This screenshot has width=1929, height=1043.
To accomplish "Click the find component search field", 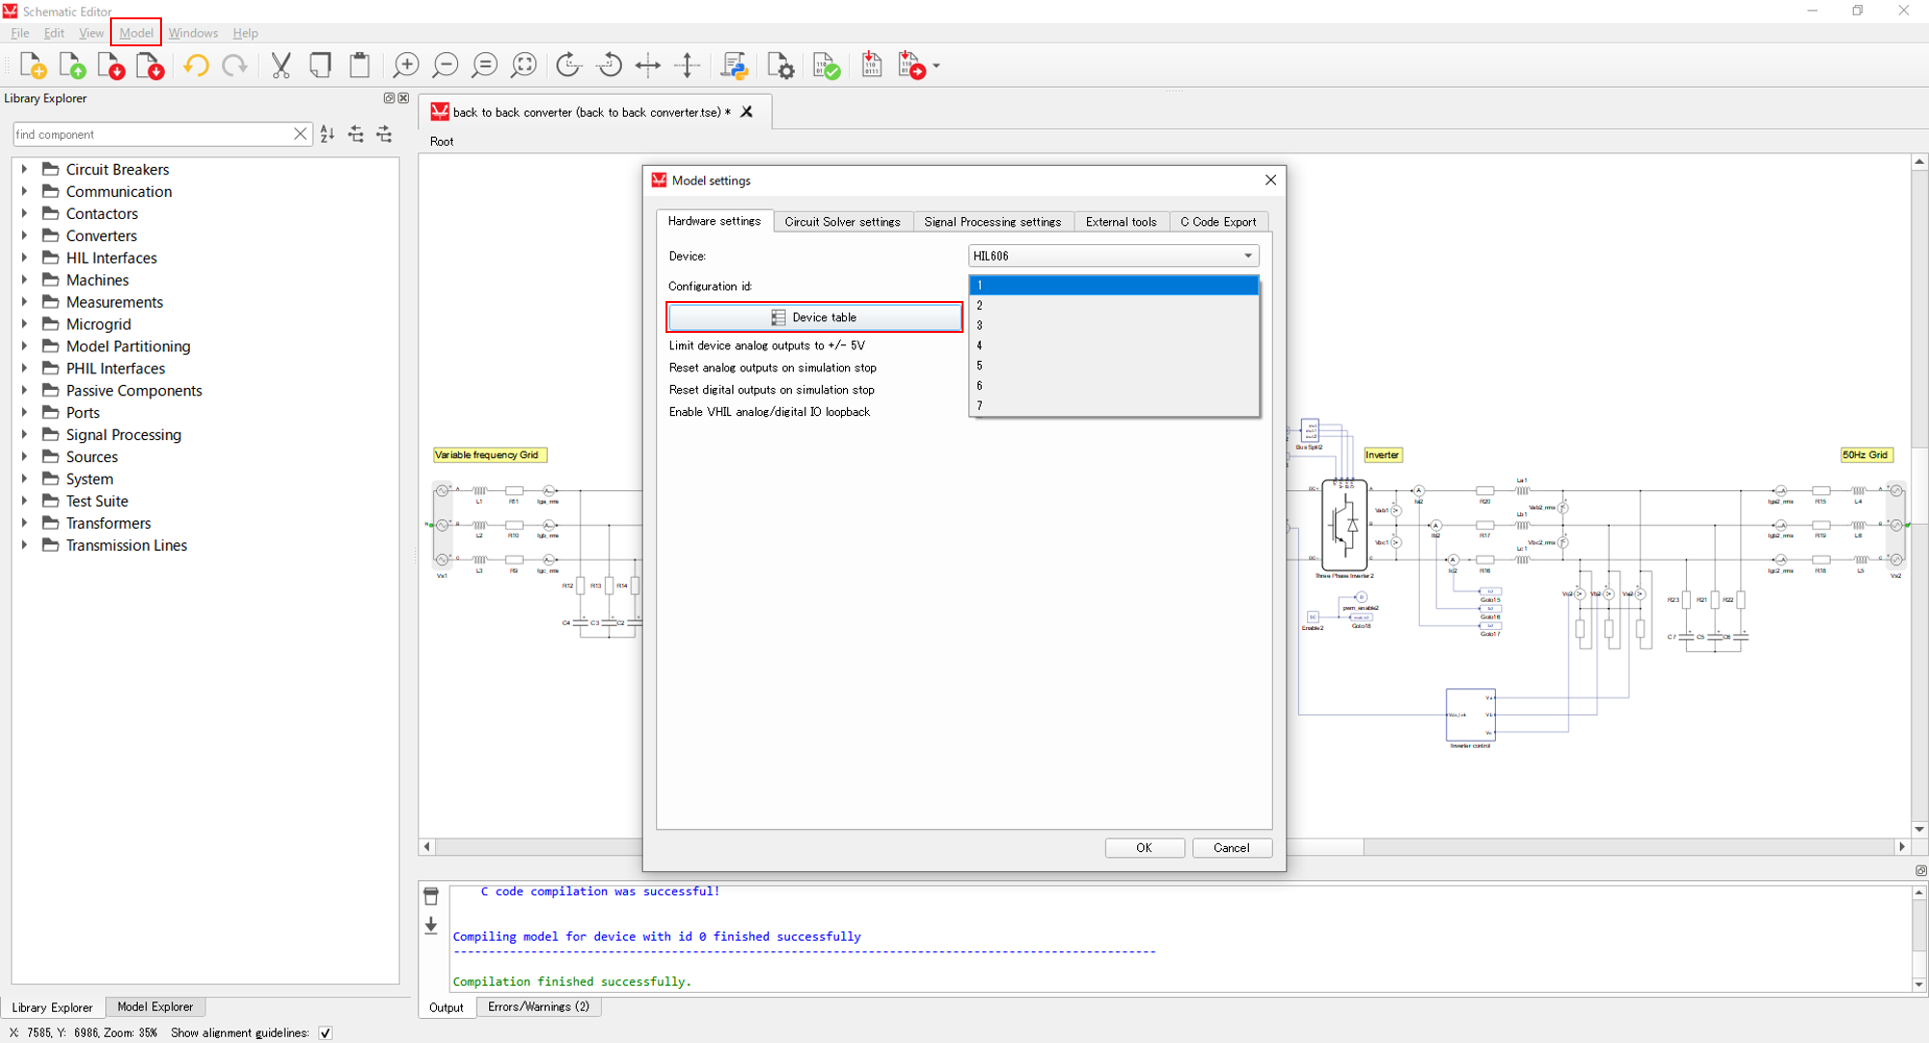I will click(x=151, y=134).
